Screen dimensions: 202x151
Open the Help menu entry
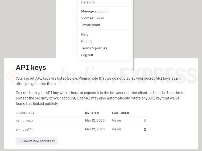pos(85,34)
